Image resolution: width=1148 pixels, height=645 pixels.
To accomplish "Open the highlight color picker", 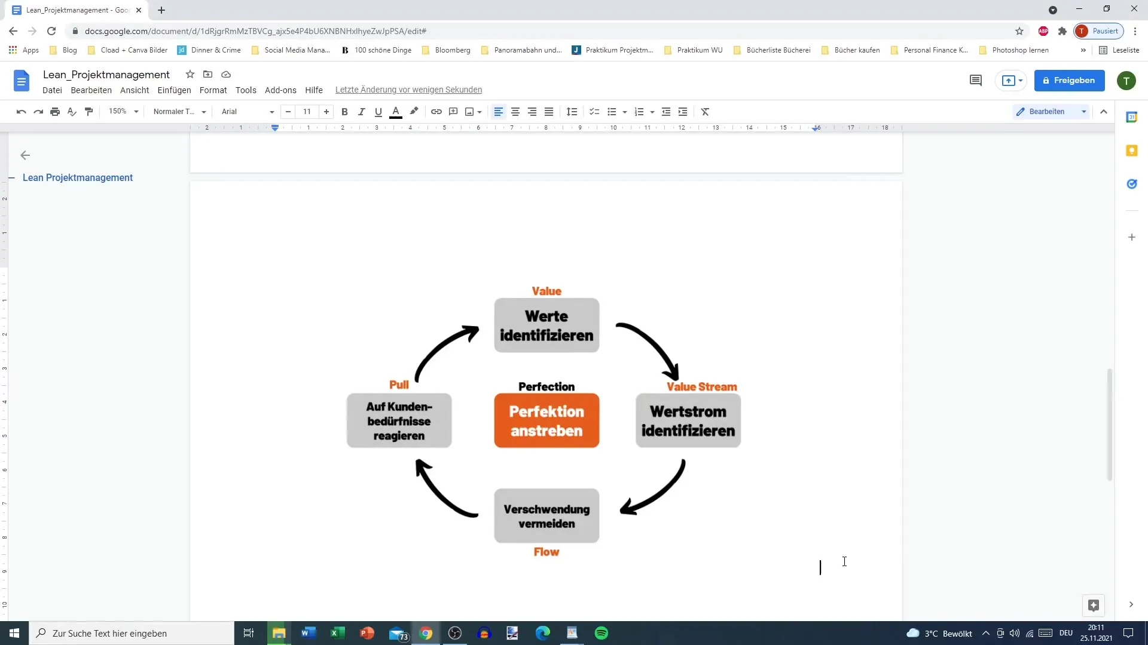I will click(414, 112).
